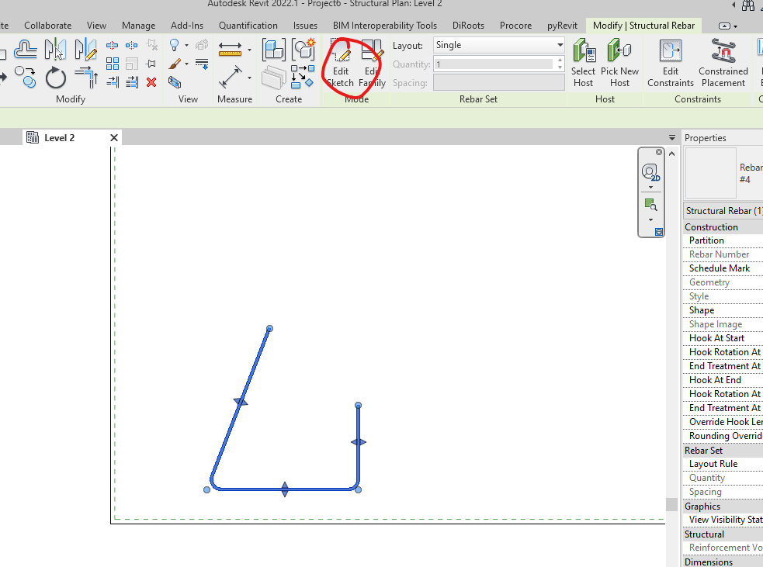Click the Edit Family button
The height and width of the screenshot is (567, 763).
click(373, 64)
